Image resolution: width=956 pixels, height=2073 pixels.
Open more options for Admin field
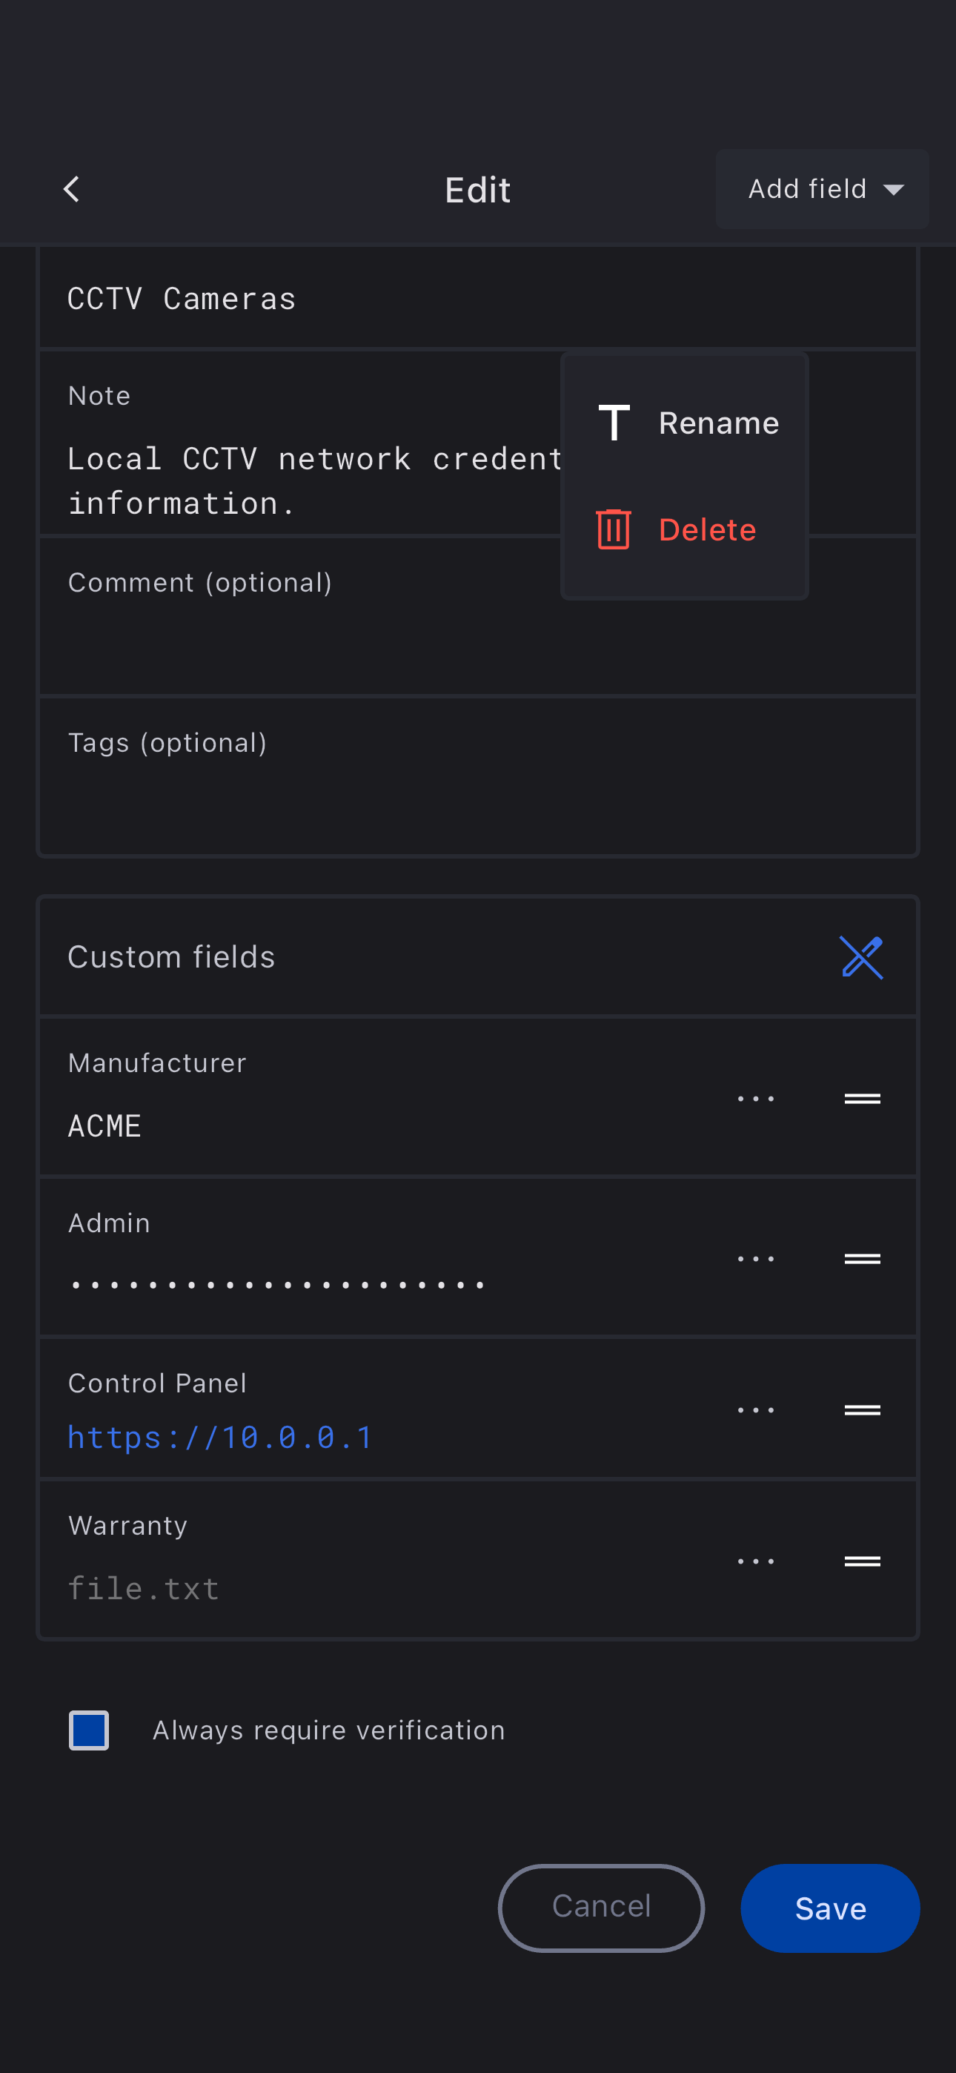tap(756, 1259)
